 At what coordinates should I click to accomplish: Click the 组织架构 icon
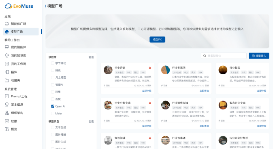[x=7, y=113]
